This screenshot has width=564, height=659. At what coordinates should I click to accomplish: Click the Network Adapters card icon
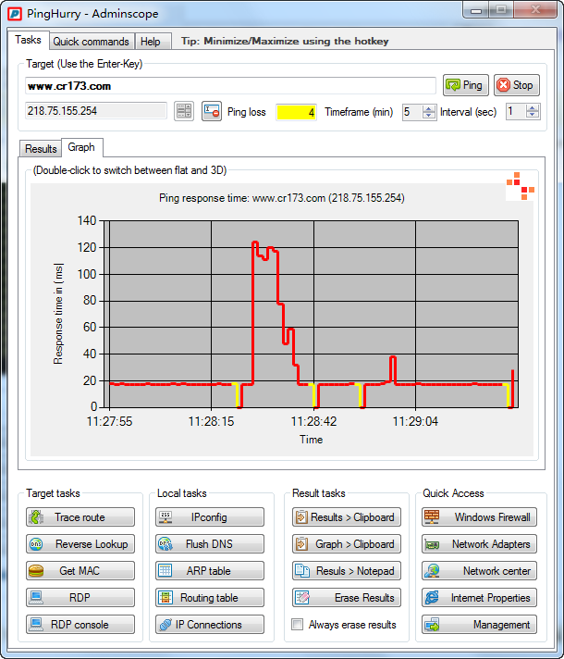tap(432, 544)
